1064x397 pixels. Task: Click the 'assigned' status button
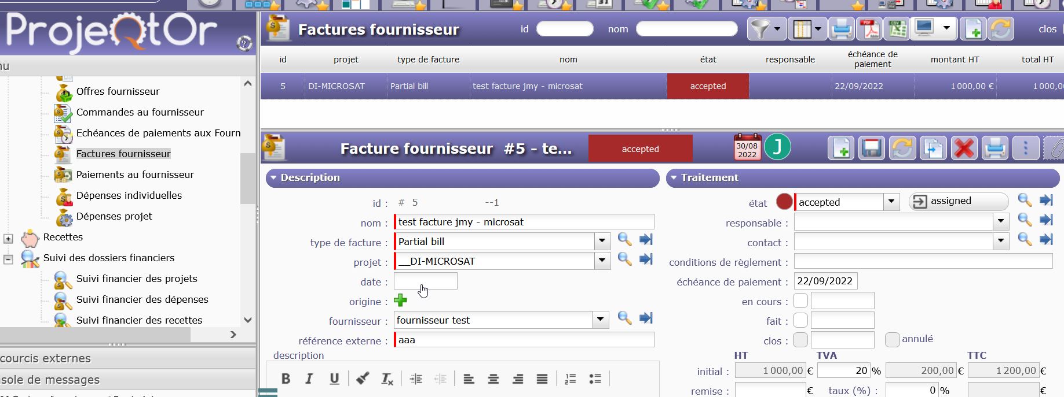[958, 201]
